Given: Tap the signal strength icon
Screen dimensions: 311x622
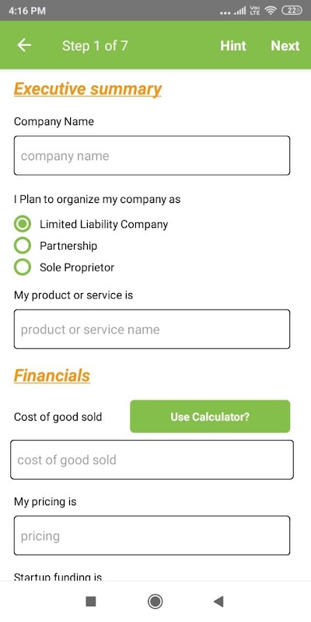Looking at the screenshot, I should coord(239,11).
